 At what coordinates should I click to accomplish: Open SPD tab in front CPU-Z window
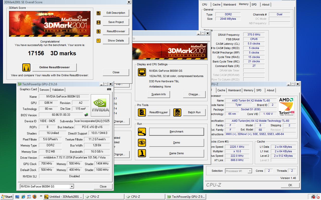(x=259, y=90)
